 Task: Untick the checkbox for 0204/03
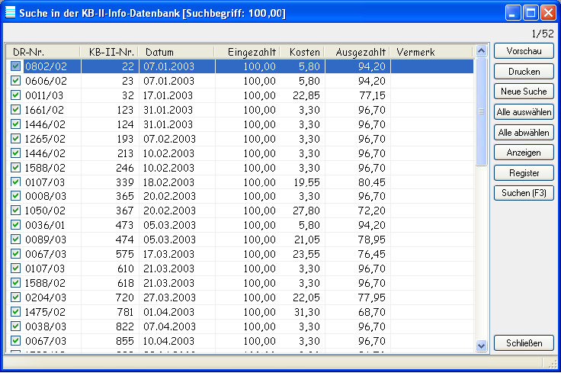tap(16, 297)
